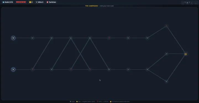Click the Fight legend entry in footer
199x103 pixels.
click(72, 101)
